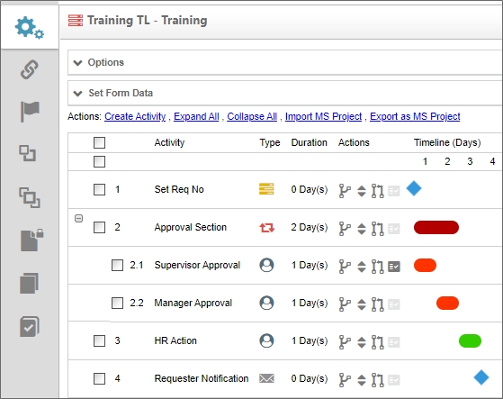Image resolution: width=503 pixels, height=399 pixels.
Task: Click Export as MS Project link
Action: pyautogui.click(x=415, y=116)
